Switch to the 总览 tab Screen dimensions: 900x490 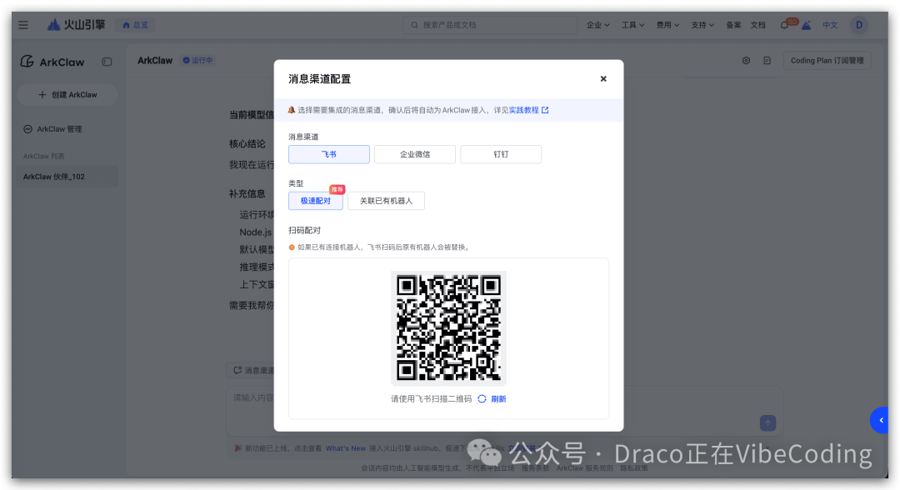pos(135,24)
